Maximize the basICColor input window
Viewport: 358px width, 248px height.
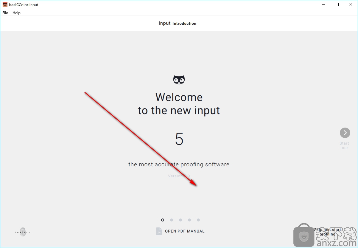tap(337, 4)
